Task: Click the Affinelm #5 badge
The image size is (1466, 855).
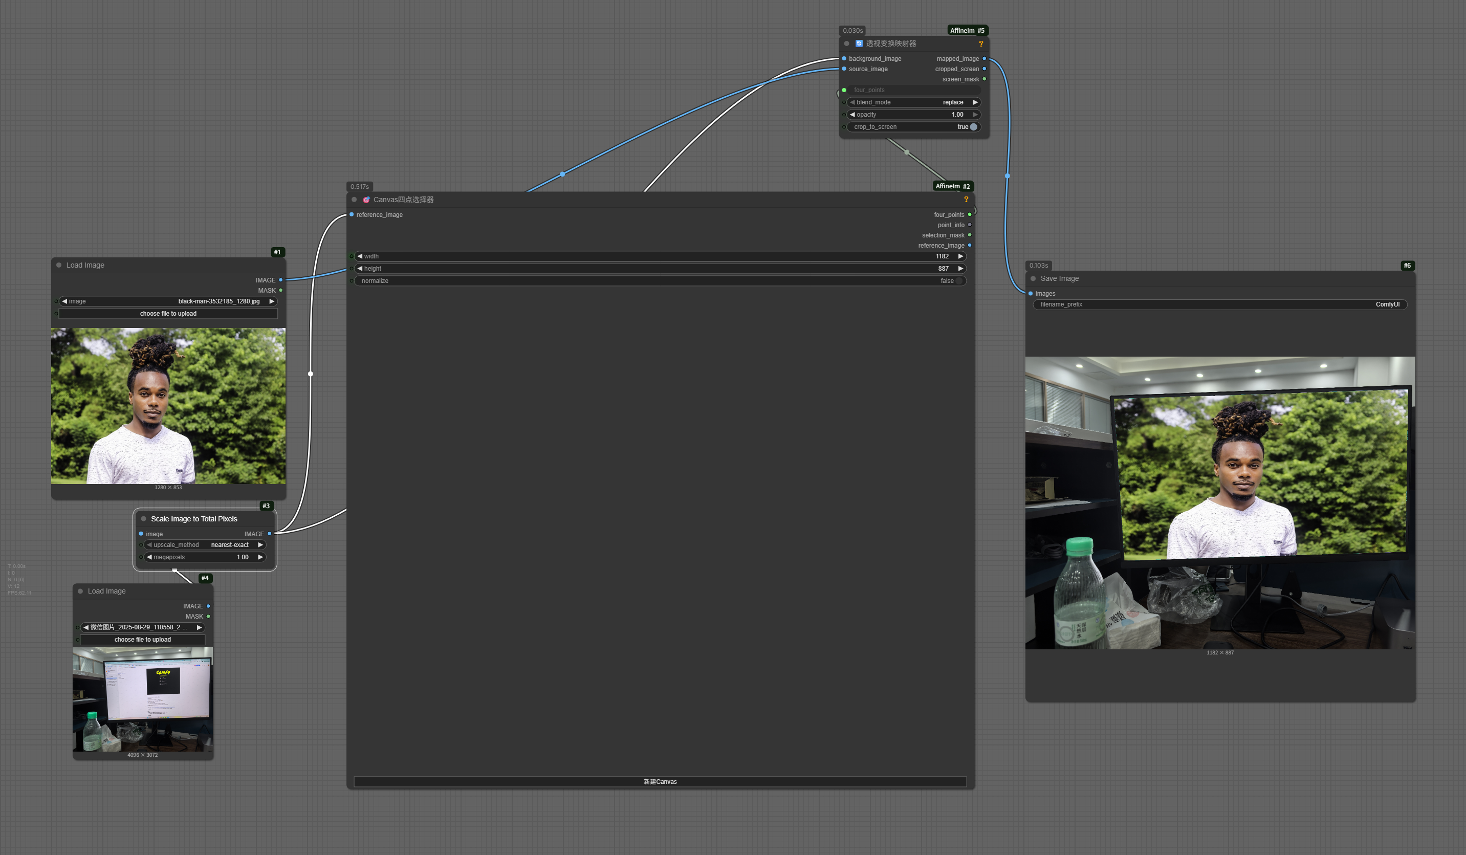Action: [968, 30]
